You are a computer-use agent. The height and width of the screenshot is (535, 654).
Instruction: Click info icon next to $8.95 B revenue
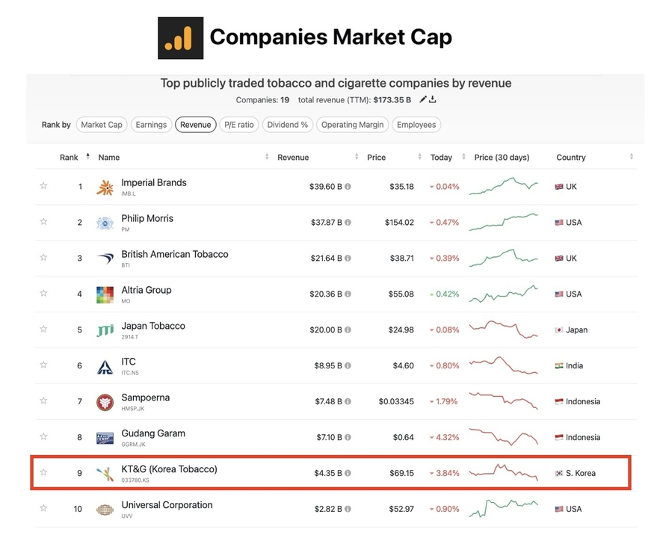pyautogui.click(x=348, y=365)
